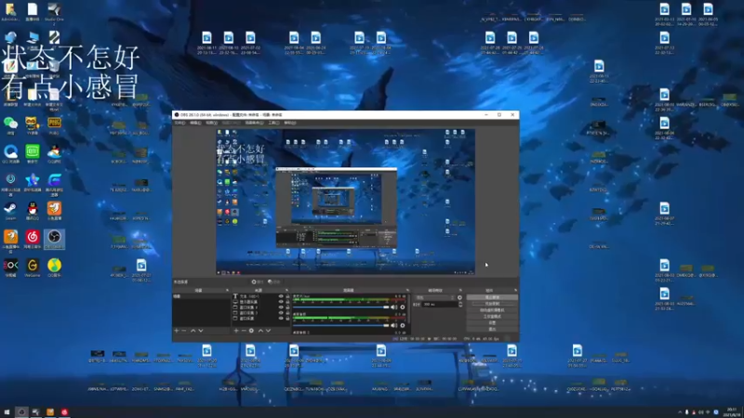This screenshot has height=418, width=744.
Task: Click the transition duration stepper arrows
Action: (460, 305)
